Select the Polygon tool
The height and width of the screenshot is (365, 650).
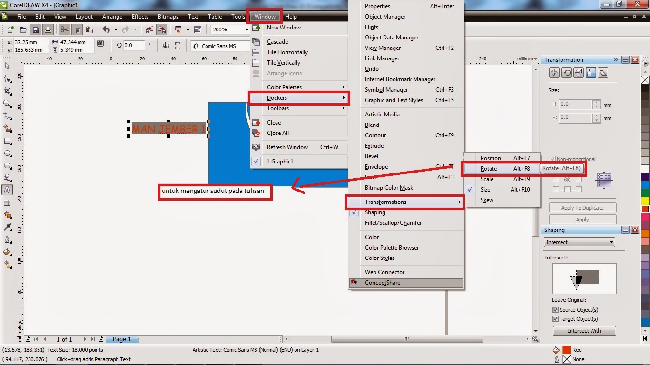click(7, 166)
